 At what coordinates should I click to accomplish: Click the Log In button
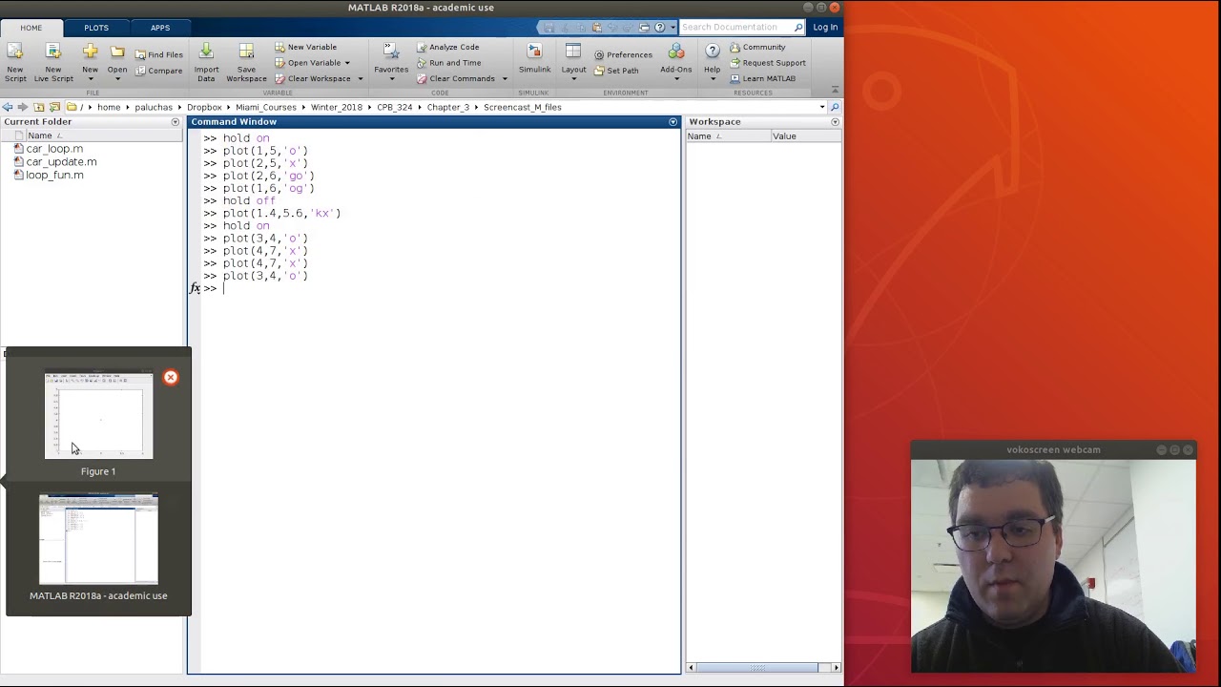(825, 28)
